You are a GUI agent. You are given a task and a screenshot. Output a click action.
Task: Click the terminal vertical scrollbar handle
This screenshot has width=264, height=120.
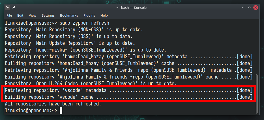tap(257, 94)
